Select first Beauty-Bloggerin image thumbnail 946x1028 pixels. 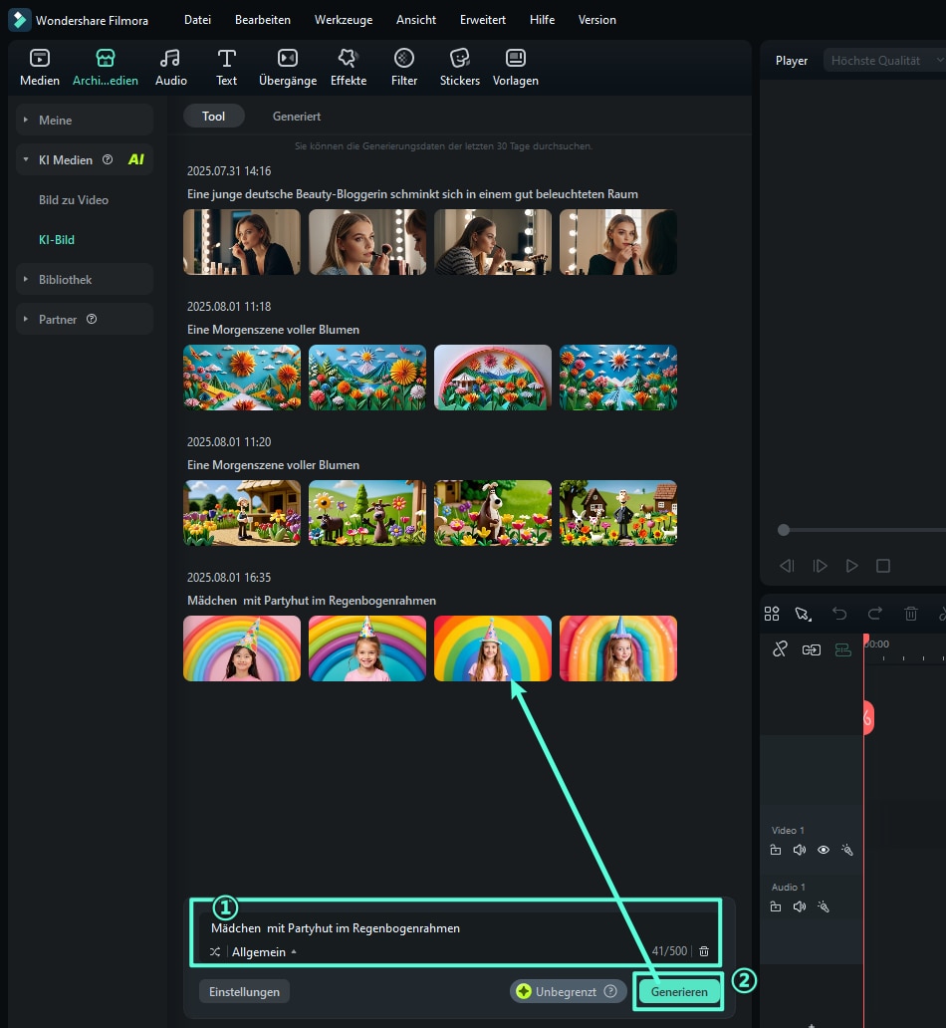[242, 242]
